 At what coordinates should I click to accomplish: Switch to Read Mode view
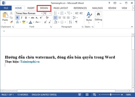pos(80,95)
